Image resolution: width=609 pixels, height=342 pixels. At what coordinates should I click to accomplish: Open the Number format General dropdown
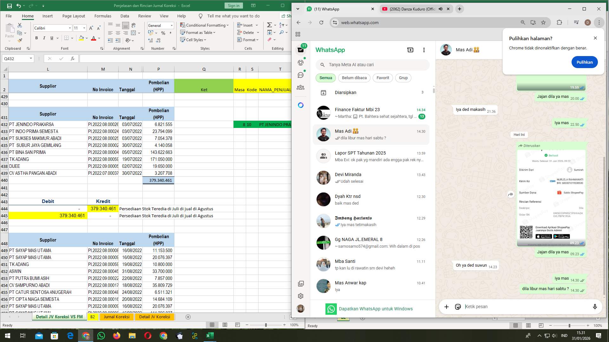coord(172,26)
